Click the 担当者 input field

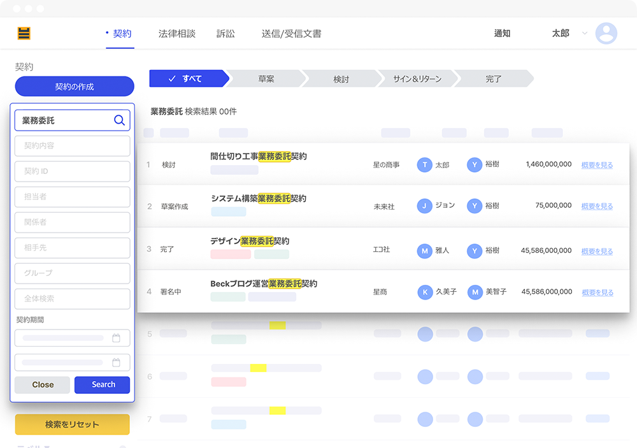(x=73, y=197)
